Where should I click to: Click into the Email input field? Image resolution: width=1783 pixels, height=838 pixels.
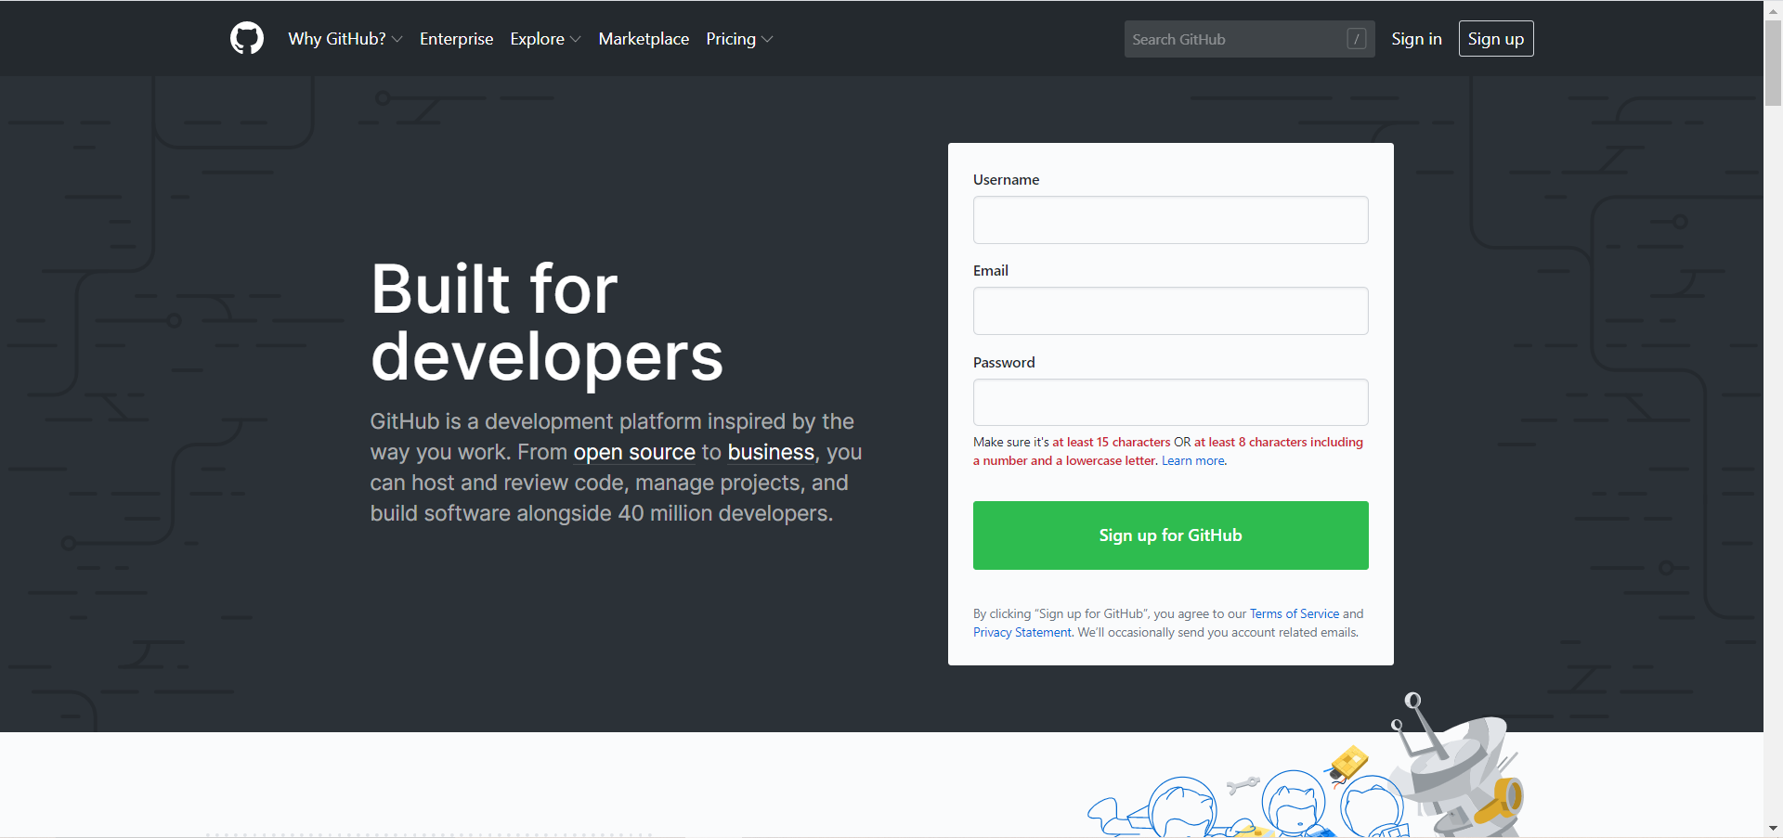1170,311
